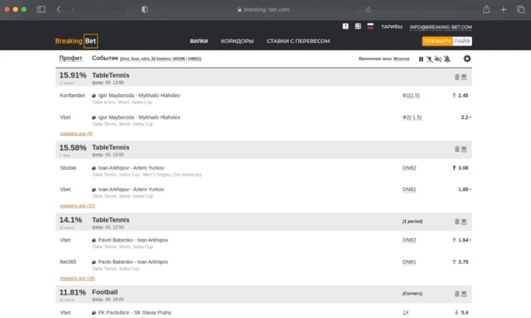The image size is (531, 318).
Task: Expand 'показать все (26)' list
Action: tap(77, 278)
